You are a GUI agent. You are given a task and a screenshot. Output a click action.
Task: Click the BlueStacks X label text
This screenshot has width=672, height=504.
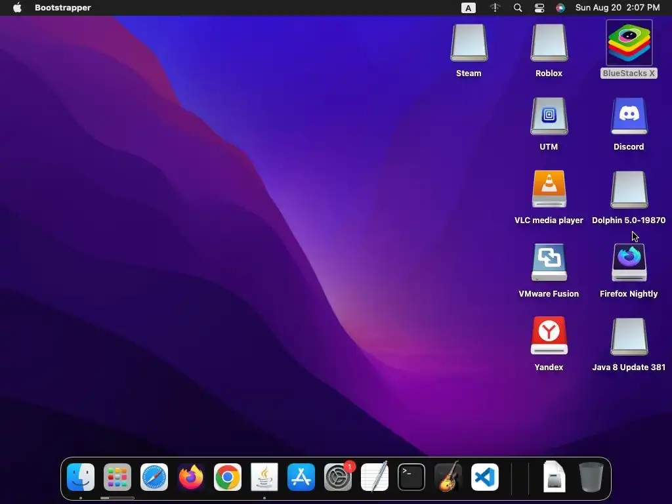(629, 73)
